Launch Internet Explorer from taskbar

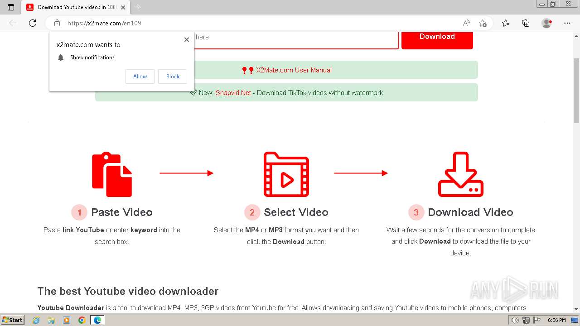point(36,320)
